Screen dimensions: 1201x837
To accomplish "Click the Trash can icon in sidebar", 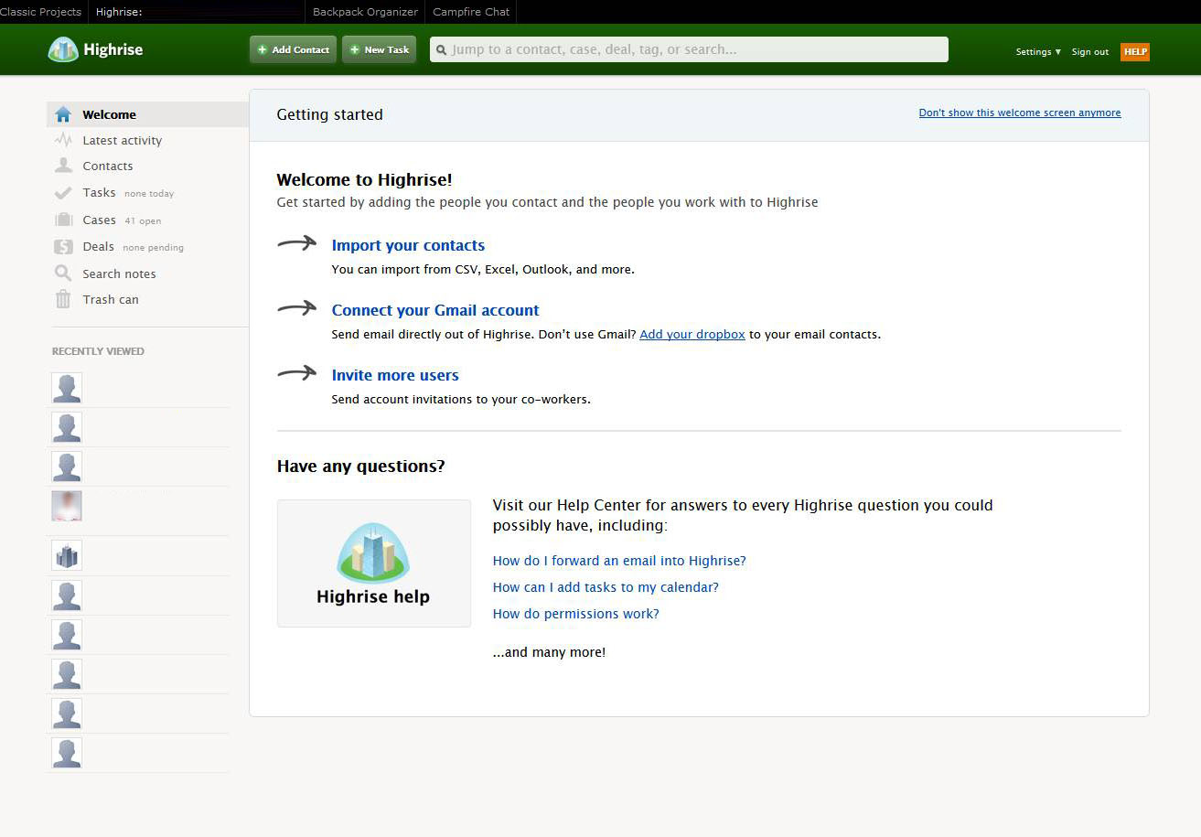I will click(63, 299).
